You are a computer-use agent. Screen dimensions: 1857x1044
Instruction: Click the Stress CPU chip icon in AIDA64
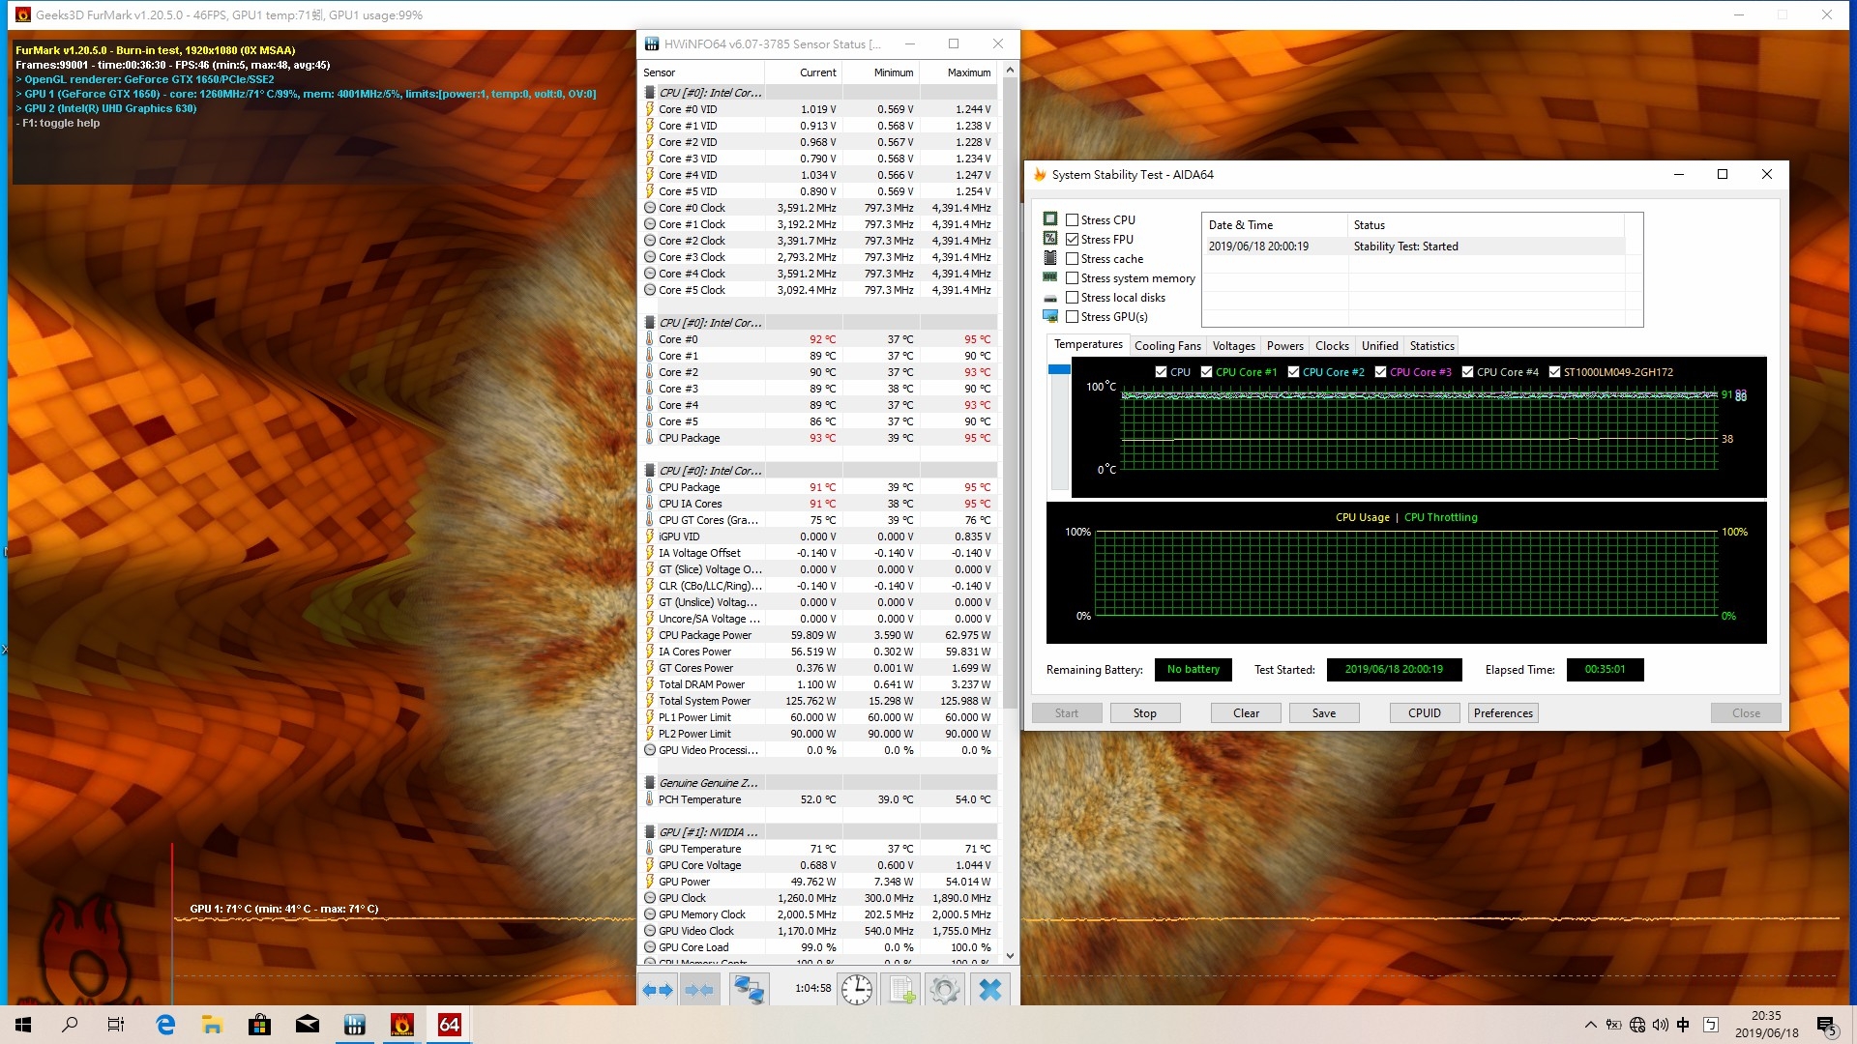pos(1050,219)
